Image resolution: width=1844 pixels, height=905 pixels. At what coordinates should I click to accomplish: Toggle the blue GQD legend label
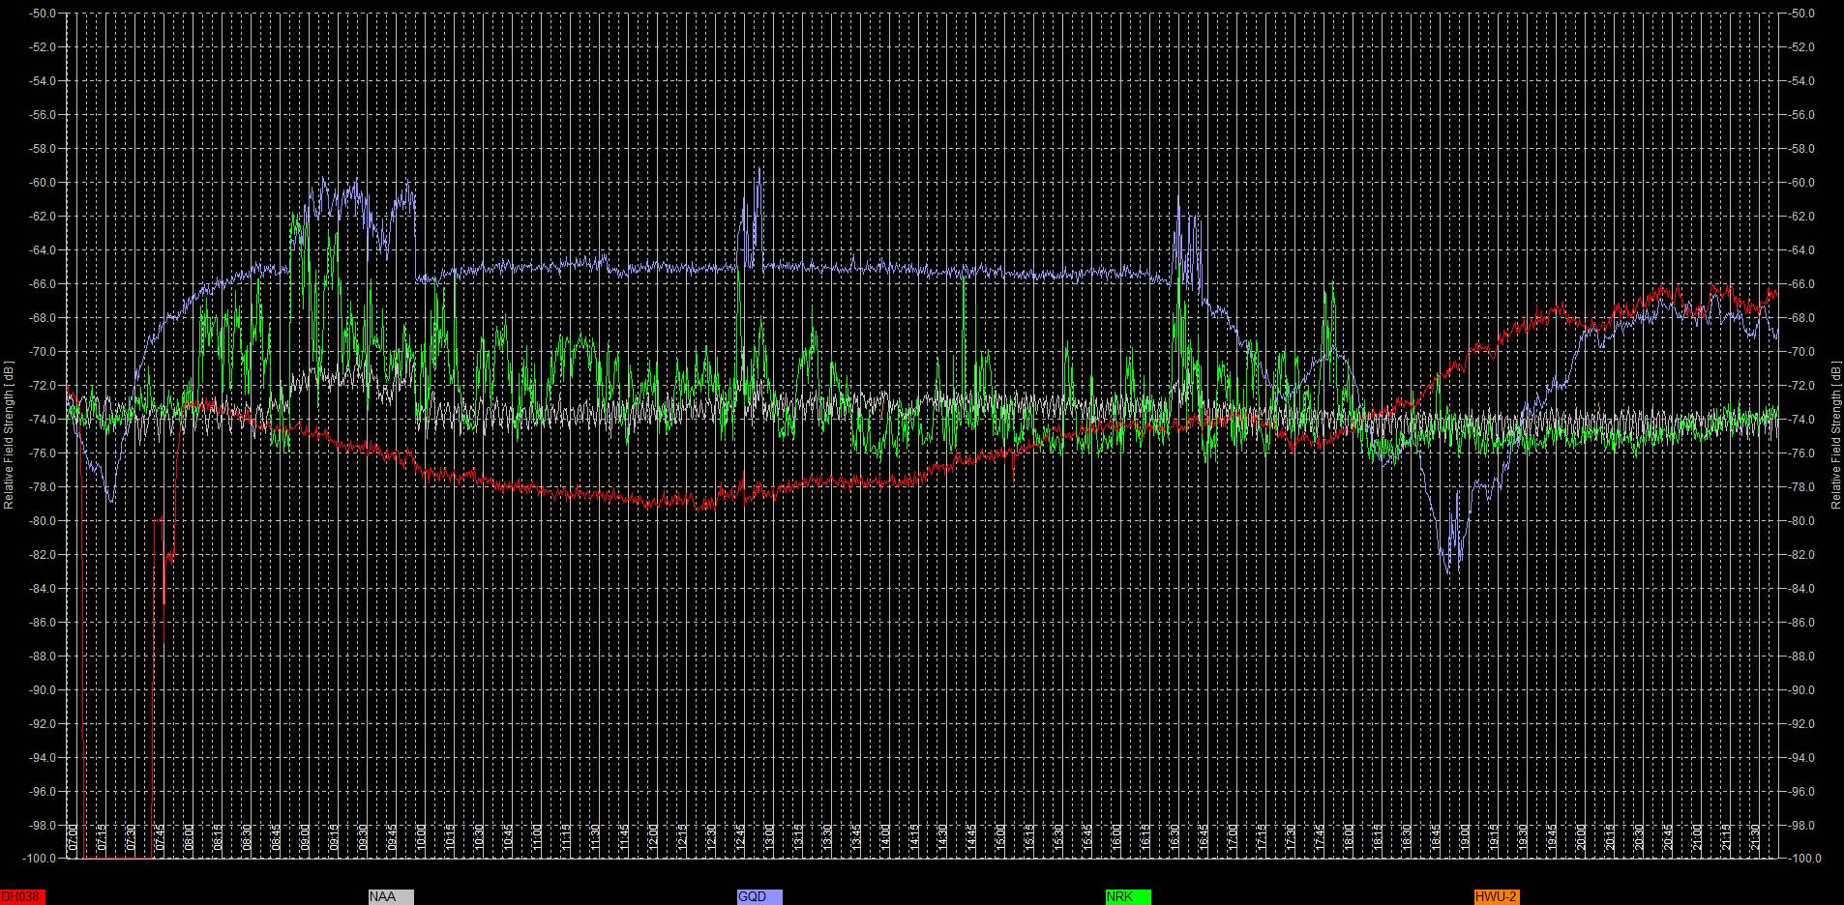tap(758, 897)
